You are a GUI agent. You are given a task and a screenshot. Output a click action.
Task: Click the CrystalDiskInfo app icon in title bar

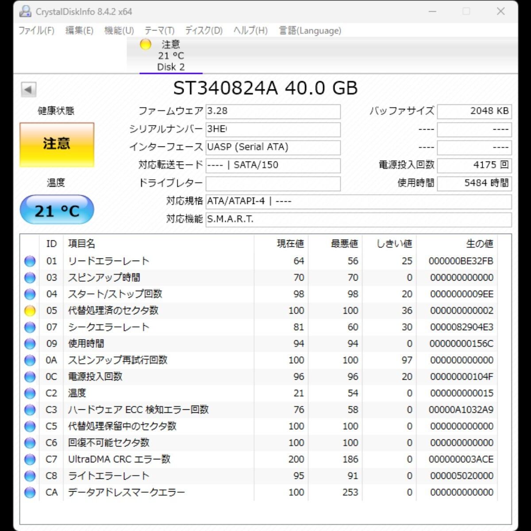(x=26, y=12)
